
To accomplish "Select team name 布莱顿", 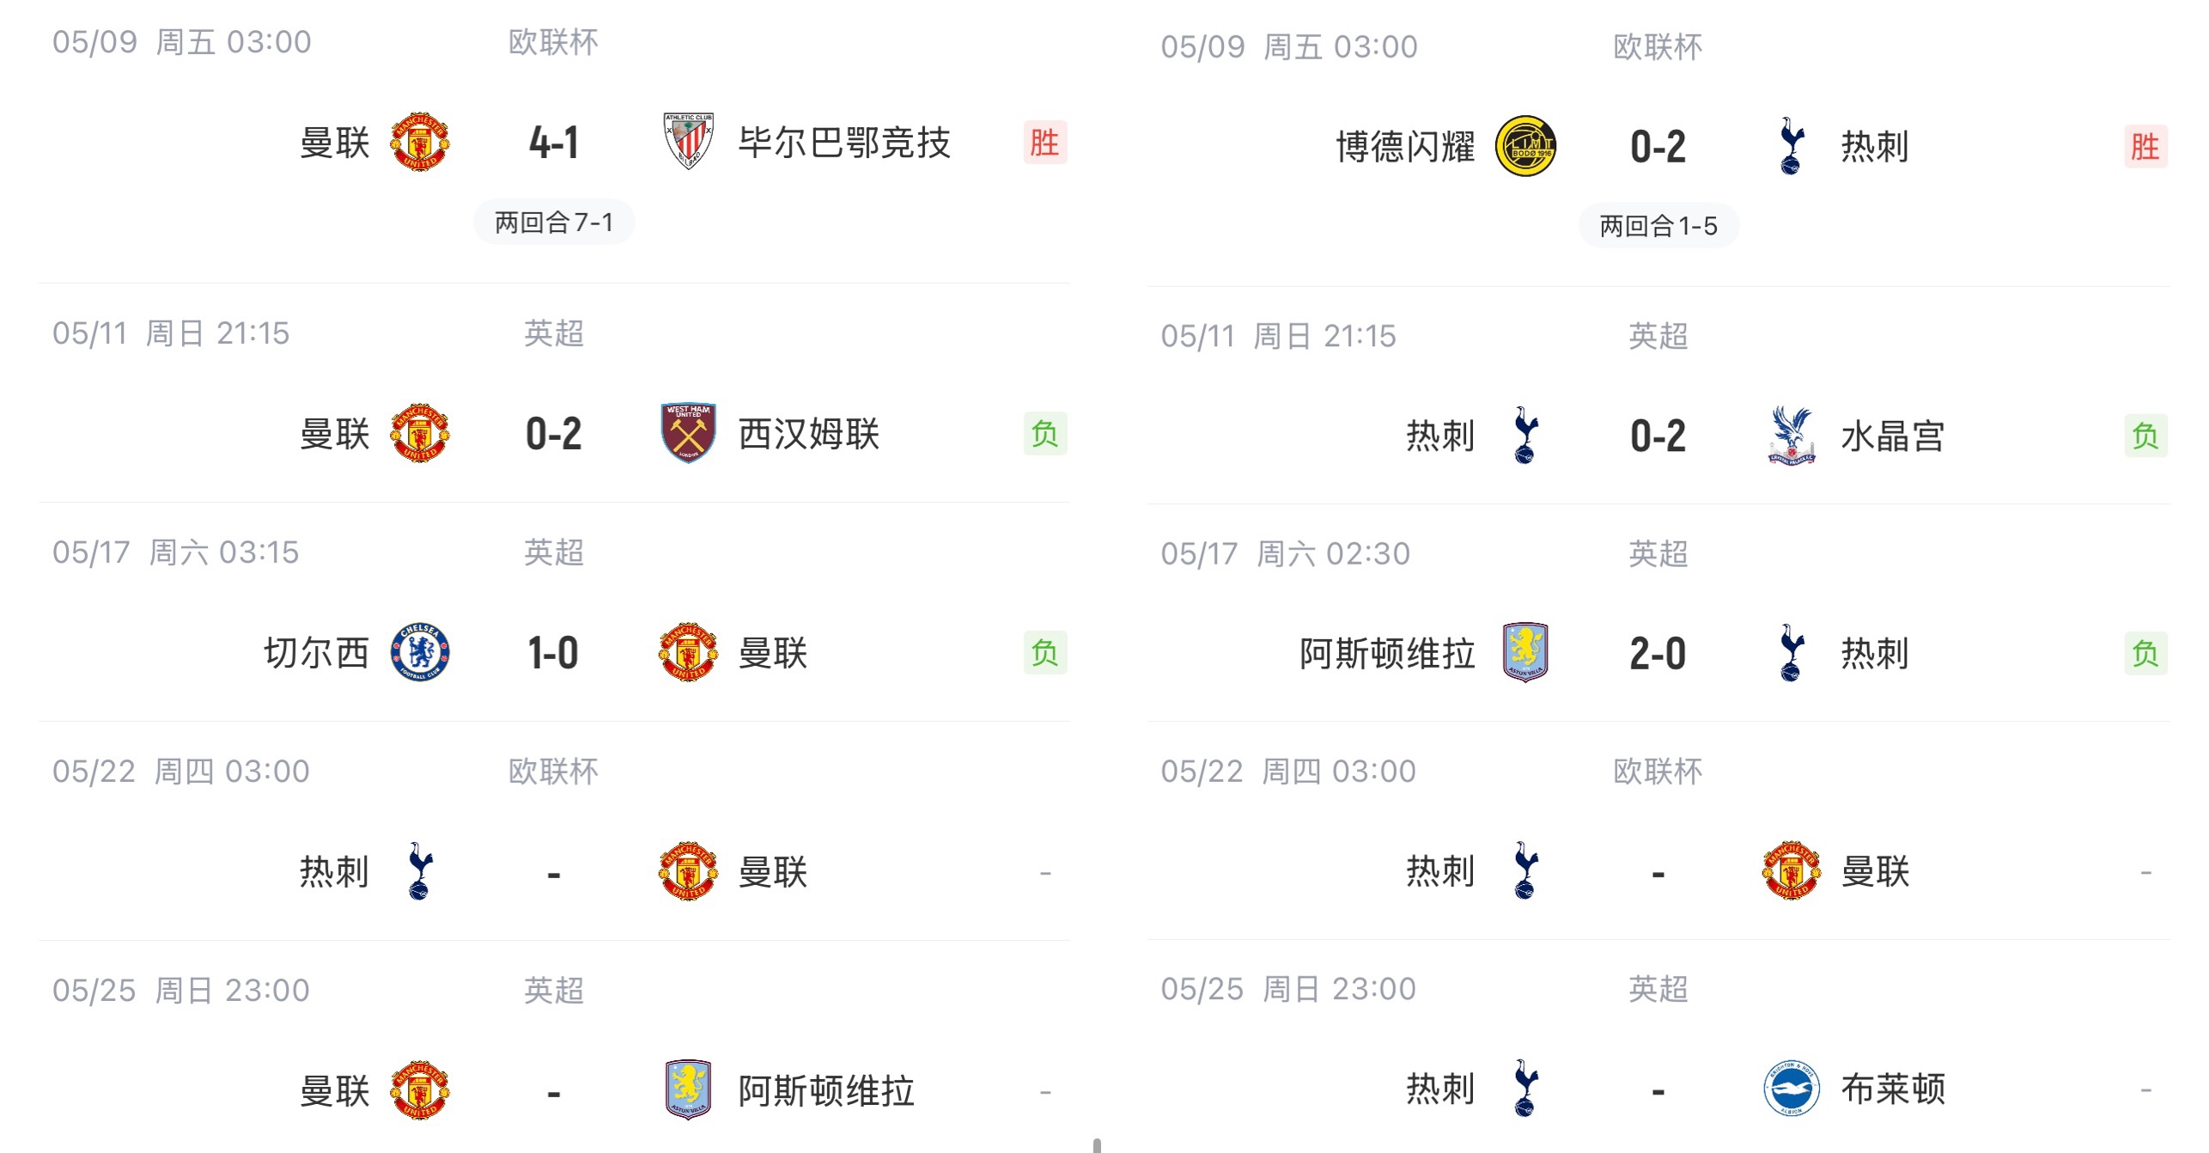I will 1893,1089.
